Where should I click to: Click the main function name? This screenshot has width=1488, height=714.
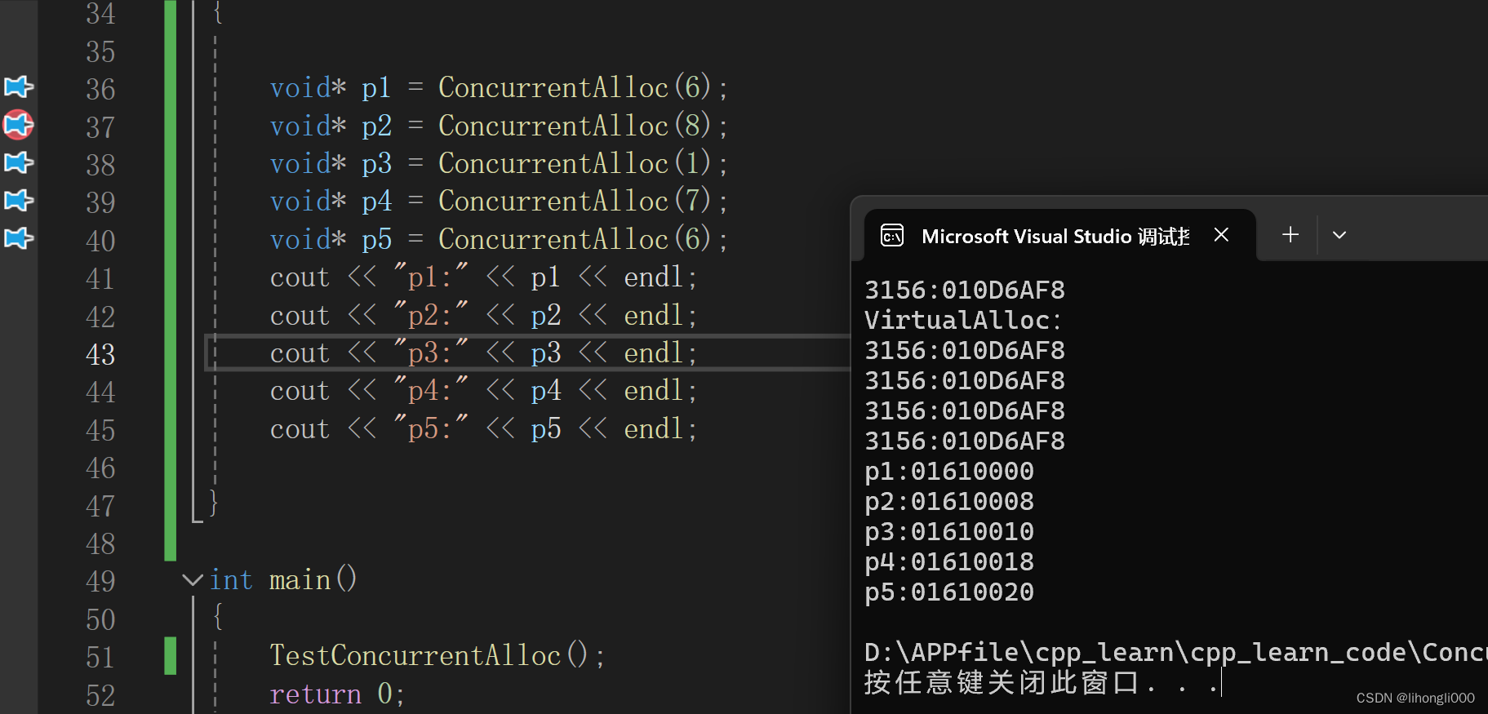pos(300,580)
